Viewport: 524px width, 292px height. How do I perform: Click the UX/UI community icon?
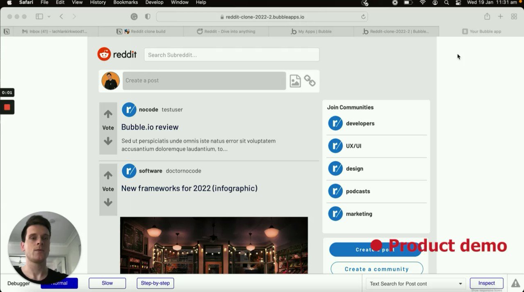(x=335, y=146)
